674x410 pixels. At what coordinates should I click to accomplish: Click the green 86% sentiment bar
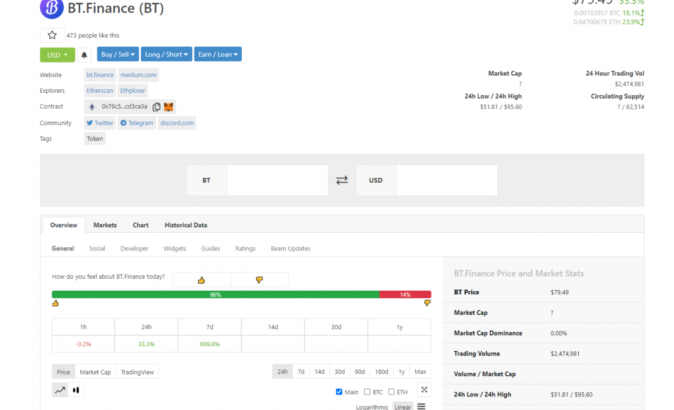(215, 295)
